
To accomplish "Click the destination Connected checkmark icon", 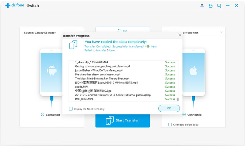I will click(x=184, y=114).
